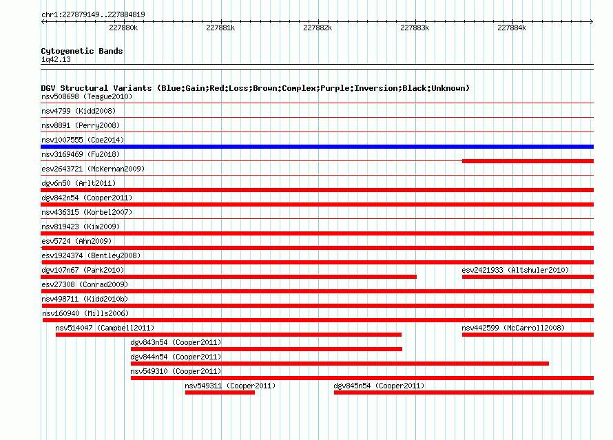Open nsv160940 (Mills2006) variant
613x440 pixels.
point(85,313)
